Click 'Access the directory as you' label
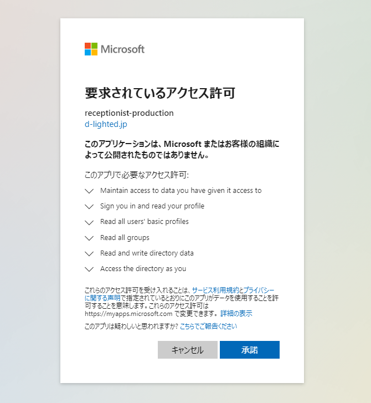 pyautogui.click(x=143, y=269)
